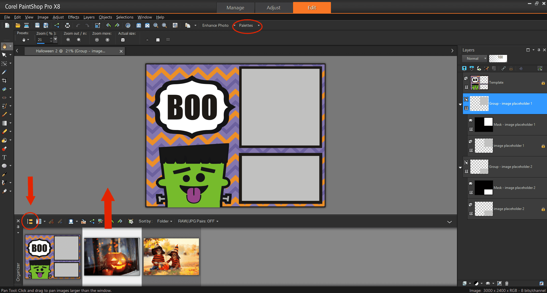Create a new layer from the Layers palette
Image resolution: width=547 pixels, height=293 pixels.
point(465,284)
